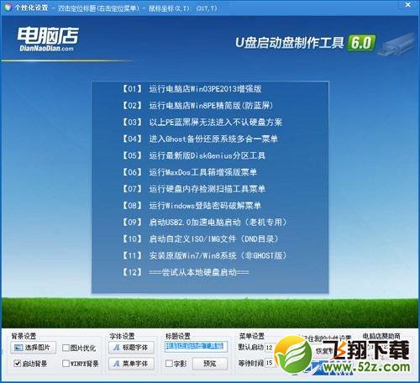Screen dimensions: 420x383
Task: Select menu entry 【03】 以上PE蓝黑屏无法进入不认硬盘方案
Action: pyautogui.click(x=202, y=122)
